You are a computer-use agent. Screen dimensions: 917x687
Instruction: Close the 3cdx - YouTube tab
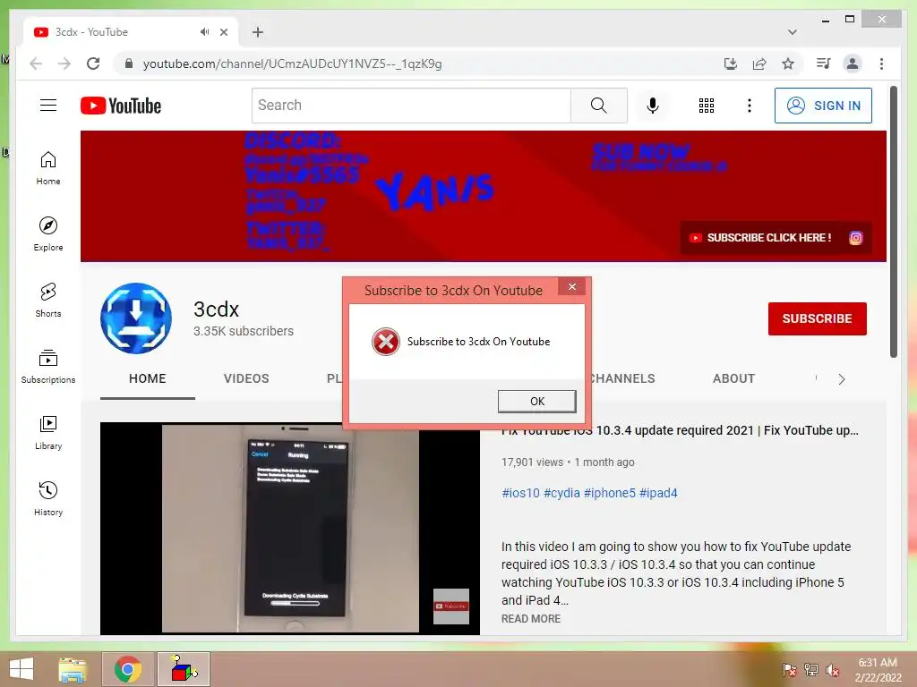click(224, 32)
